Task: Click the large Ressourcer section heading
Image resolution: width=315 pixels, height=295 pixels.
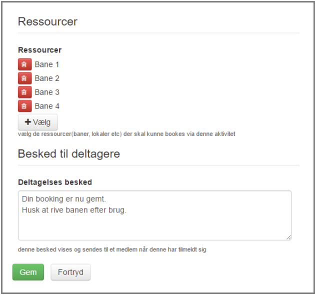Action: tap(47, 21)
